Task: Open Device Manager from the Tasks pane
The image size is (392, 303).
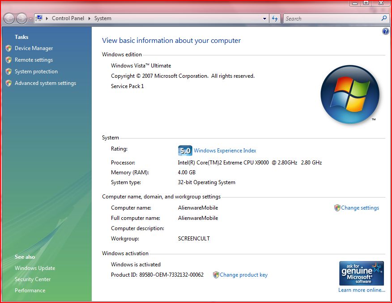Action: [34, 48]
